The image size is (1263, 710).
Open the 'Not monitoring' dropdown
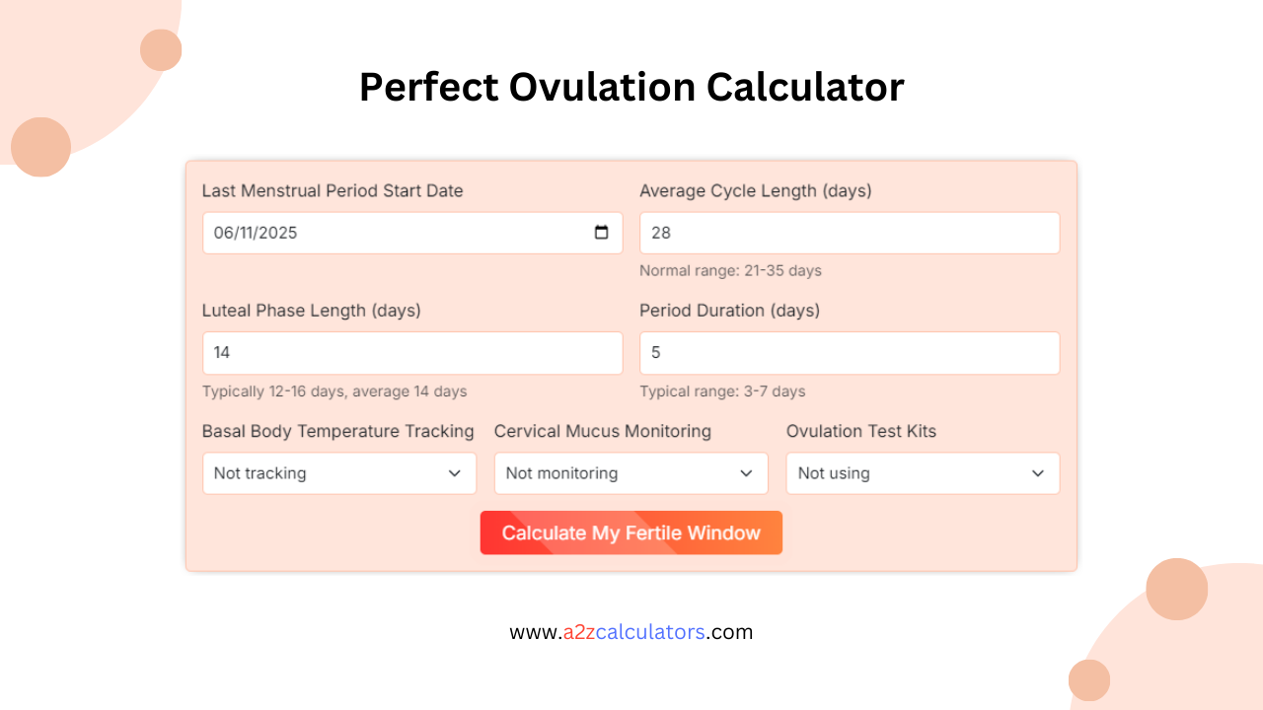point(631,473)
